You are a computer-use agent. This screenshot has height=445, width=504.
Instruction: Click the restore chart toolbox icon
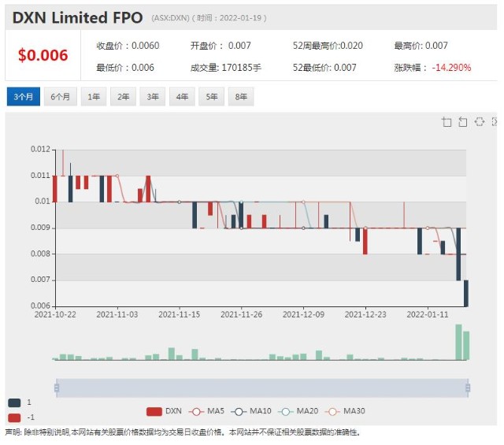(480, 121)
